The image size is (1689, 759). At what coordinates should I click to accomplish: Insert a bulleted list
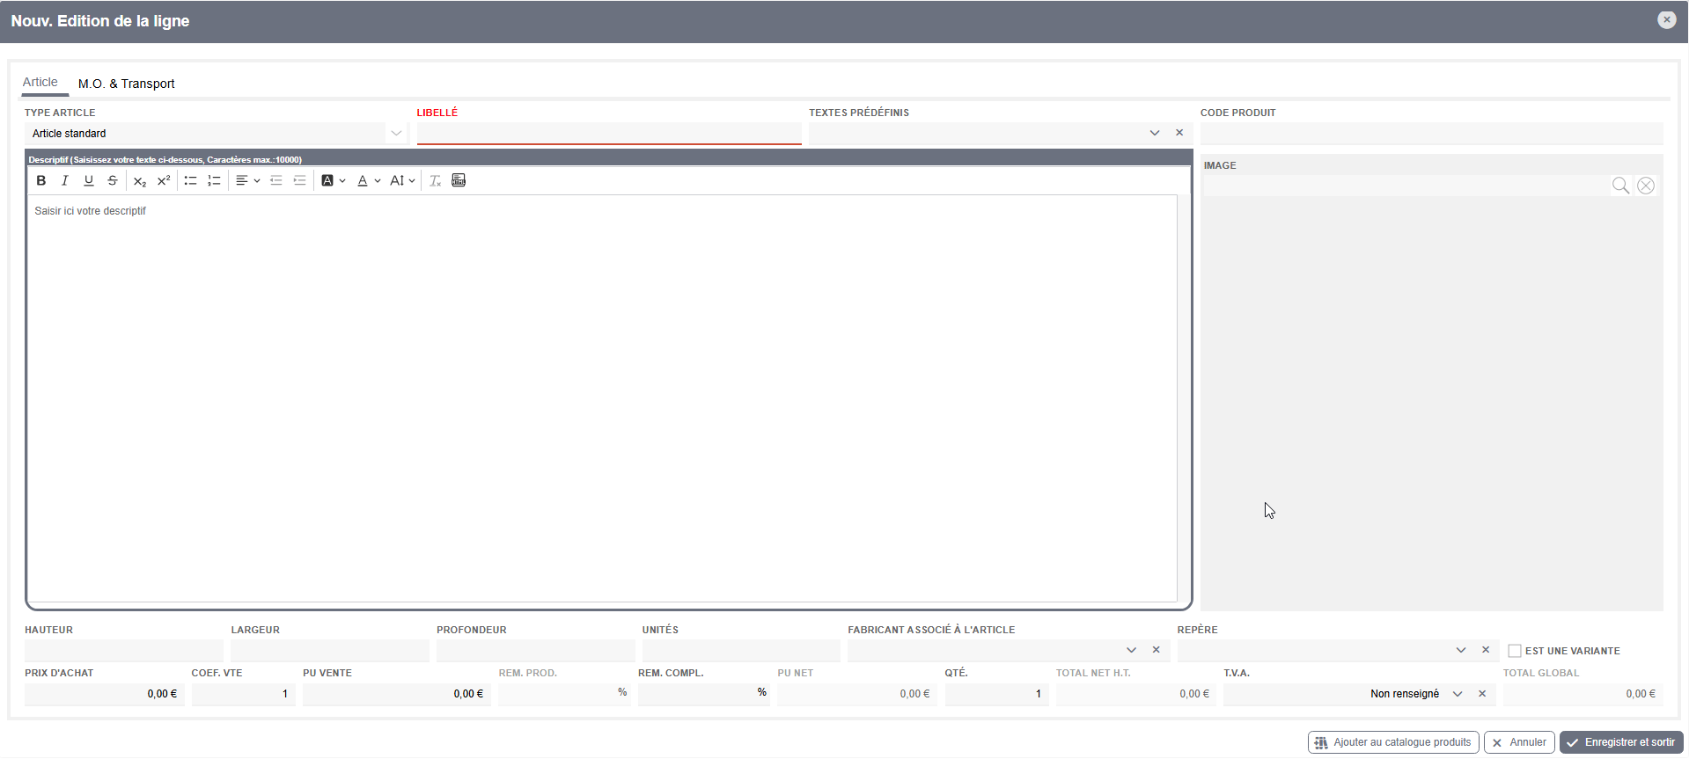190,180
